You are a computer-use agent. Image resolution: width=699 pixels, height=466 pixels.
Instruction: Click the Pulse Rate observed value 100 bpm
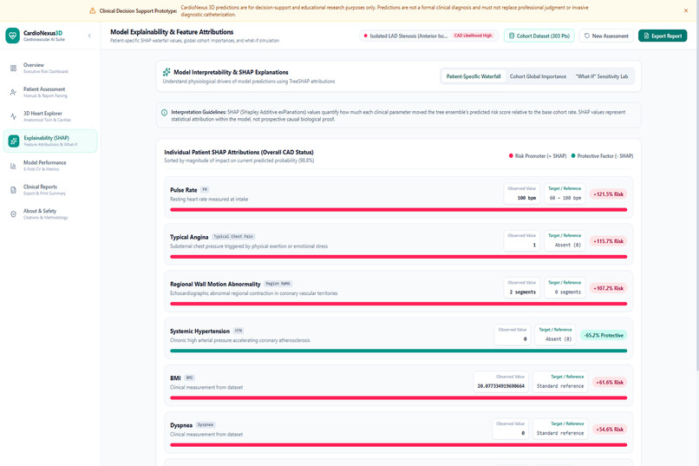[x=521, y=194]
